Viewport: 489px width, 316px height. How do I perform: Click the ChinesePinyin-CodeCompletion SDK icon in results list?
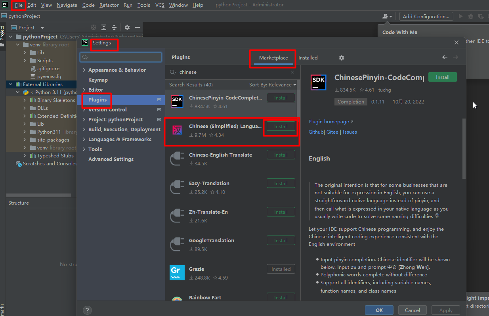pos(177,102)
